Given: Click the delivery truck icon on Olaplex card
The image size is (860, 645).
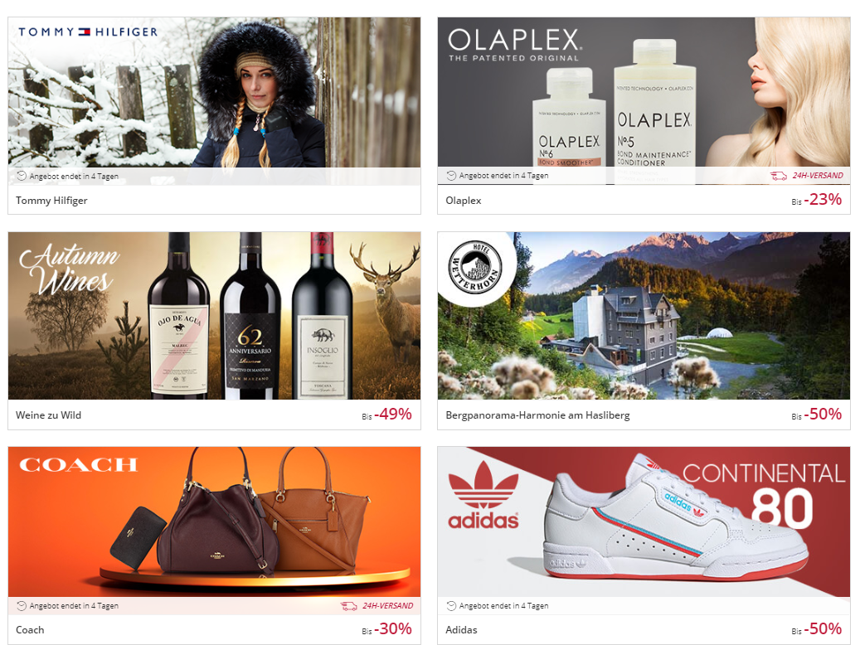Looking at the screenshot, I should point(779,176).
